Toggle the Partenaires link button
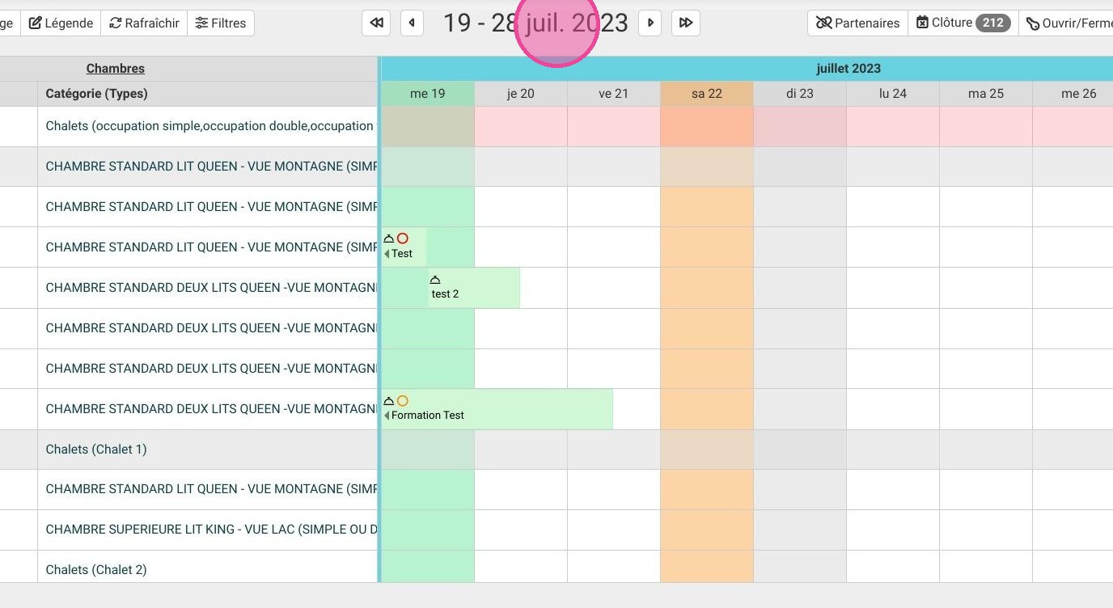 point(858,23)
